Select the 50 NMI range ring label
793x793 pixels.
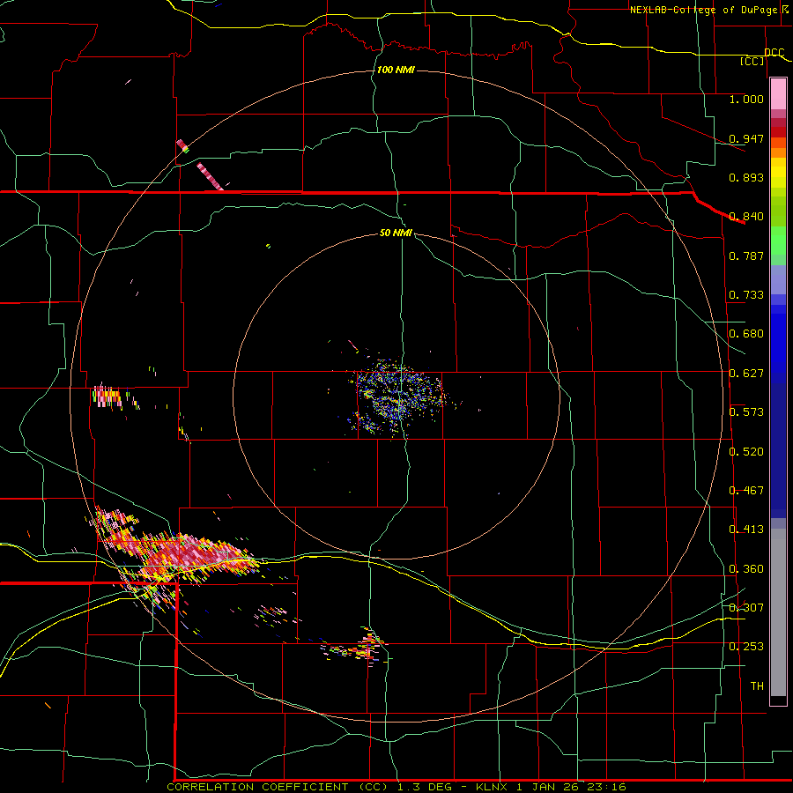coord(396,233)
